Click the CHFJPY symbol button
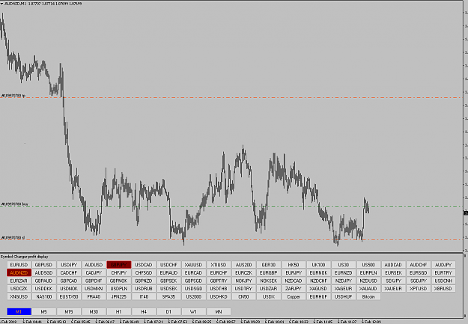This screenshot has width=468, height=324. [x=119, y=272]
